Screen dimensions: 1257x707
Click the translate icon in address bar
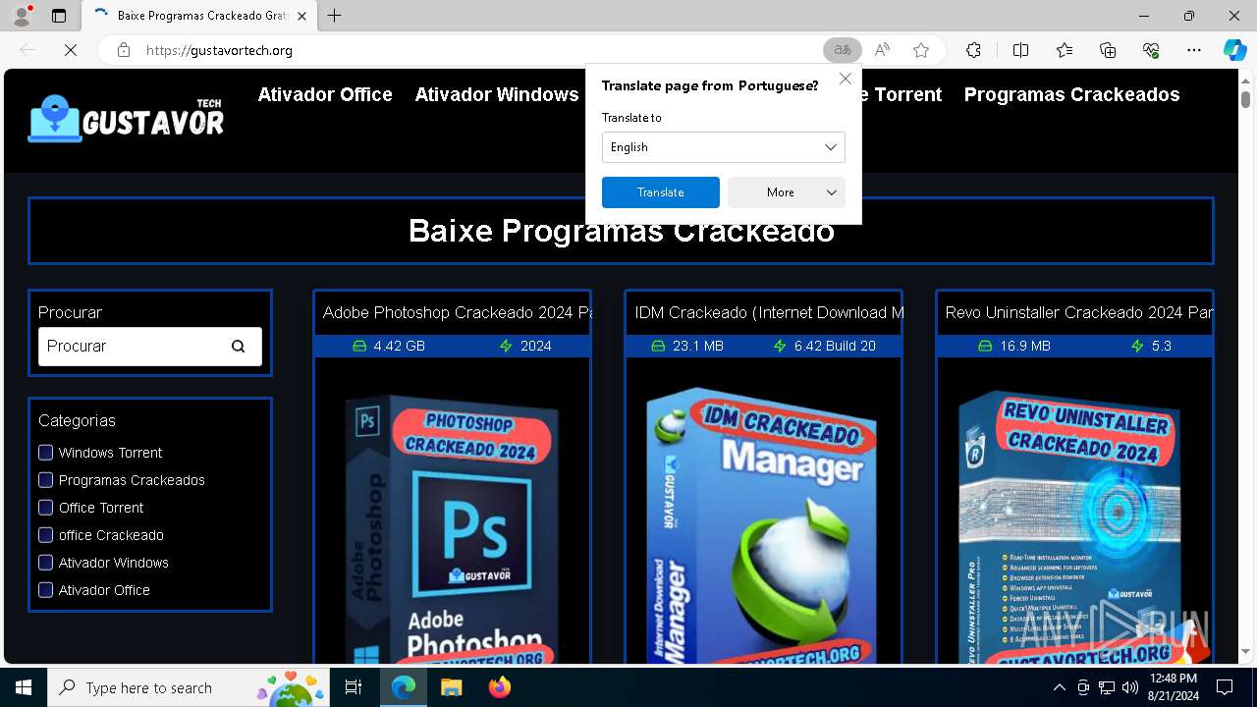tap(843, 50)
